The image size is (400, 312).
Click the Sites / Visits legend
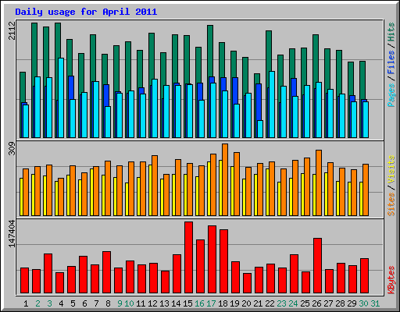coord(391,186)
